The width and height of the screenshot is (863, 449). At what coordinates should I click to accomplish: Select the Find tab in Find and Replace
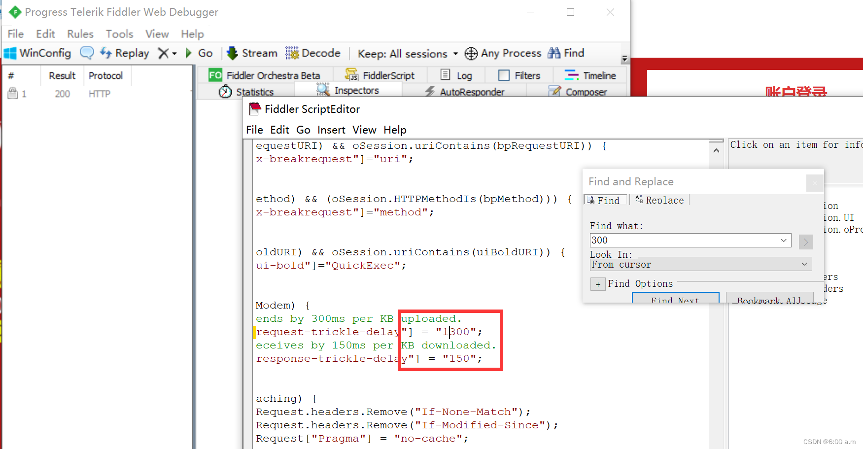[x=605, y=200]
